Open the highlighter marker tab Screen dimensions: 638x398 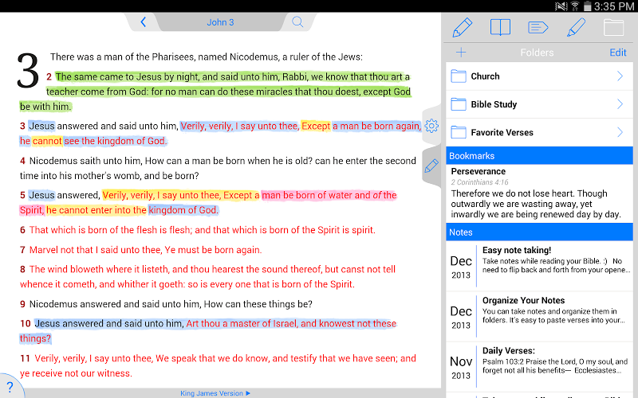576,28
